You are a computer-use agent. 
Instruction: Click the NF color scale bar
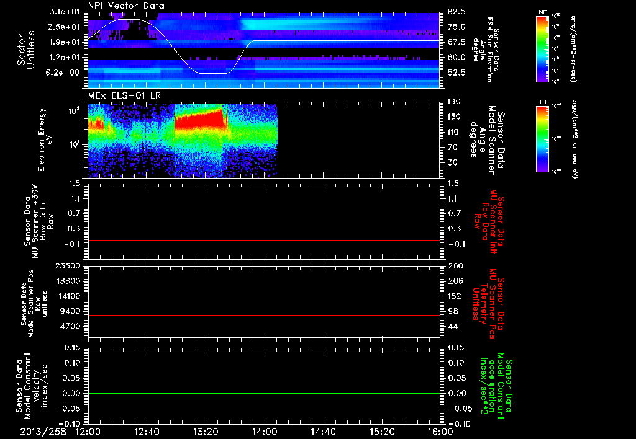[543, 49]
